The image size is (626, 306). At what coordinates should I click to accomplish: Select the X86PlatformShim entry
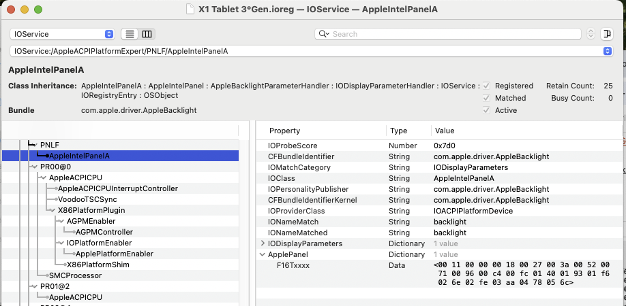pos(98,265)
